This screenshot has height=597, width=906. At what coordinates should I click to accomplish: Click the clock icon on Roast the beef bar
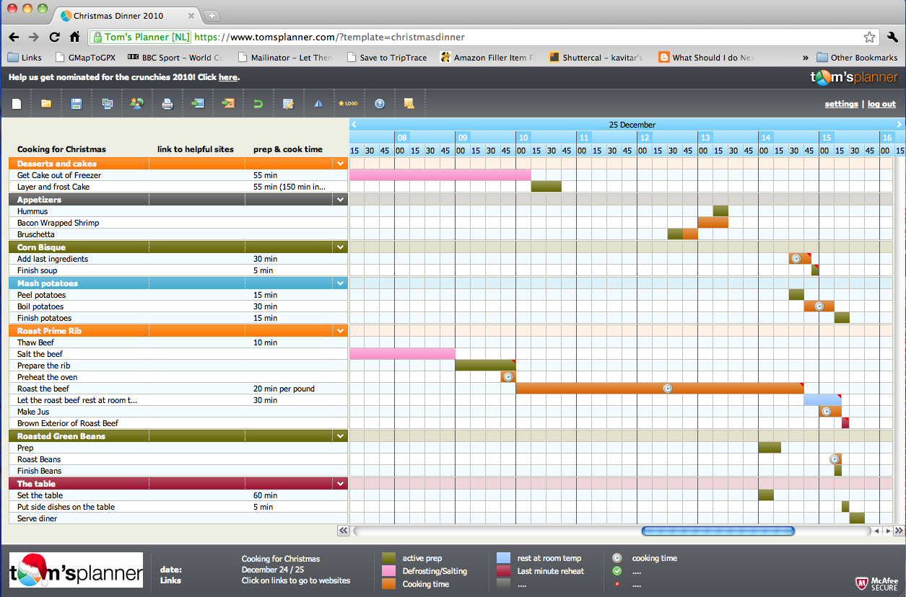coord(668,388)
